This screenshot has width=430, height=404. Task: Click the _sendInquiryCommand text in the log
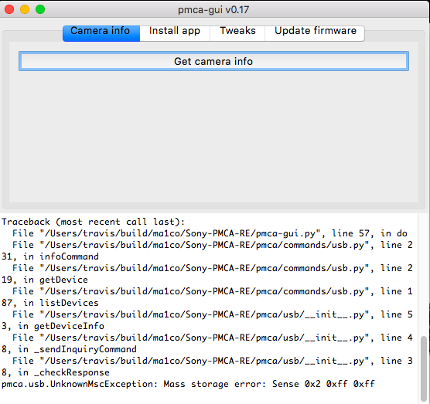point(85,349)
